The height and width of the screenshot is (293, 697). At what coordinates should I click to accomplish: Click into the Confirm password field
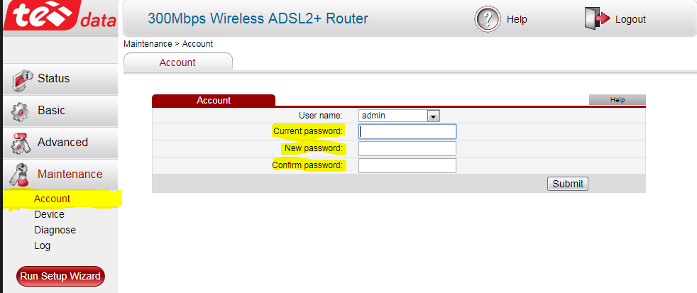pyautogui.click(x=407, y=165)
